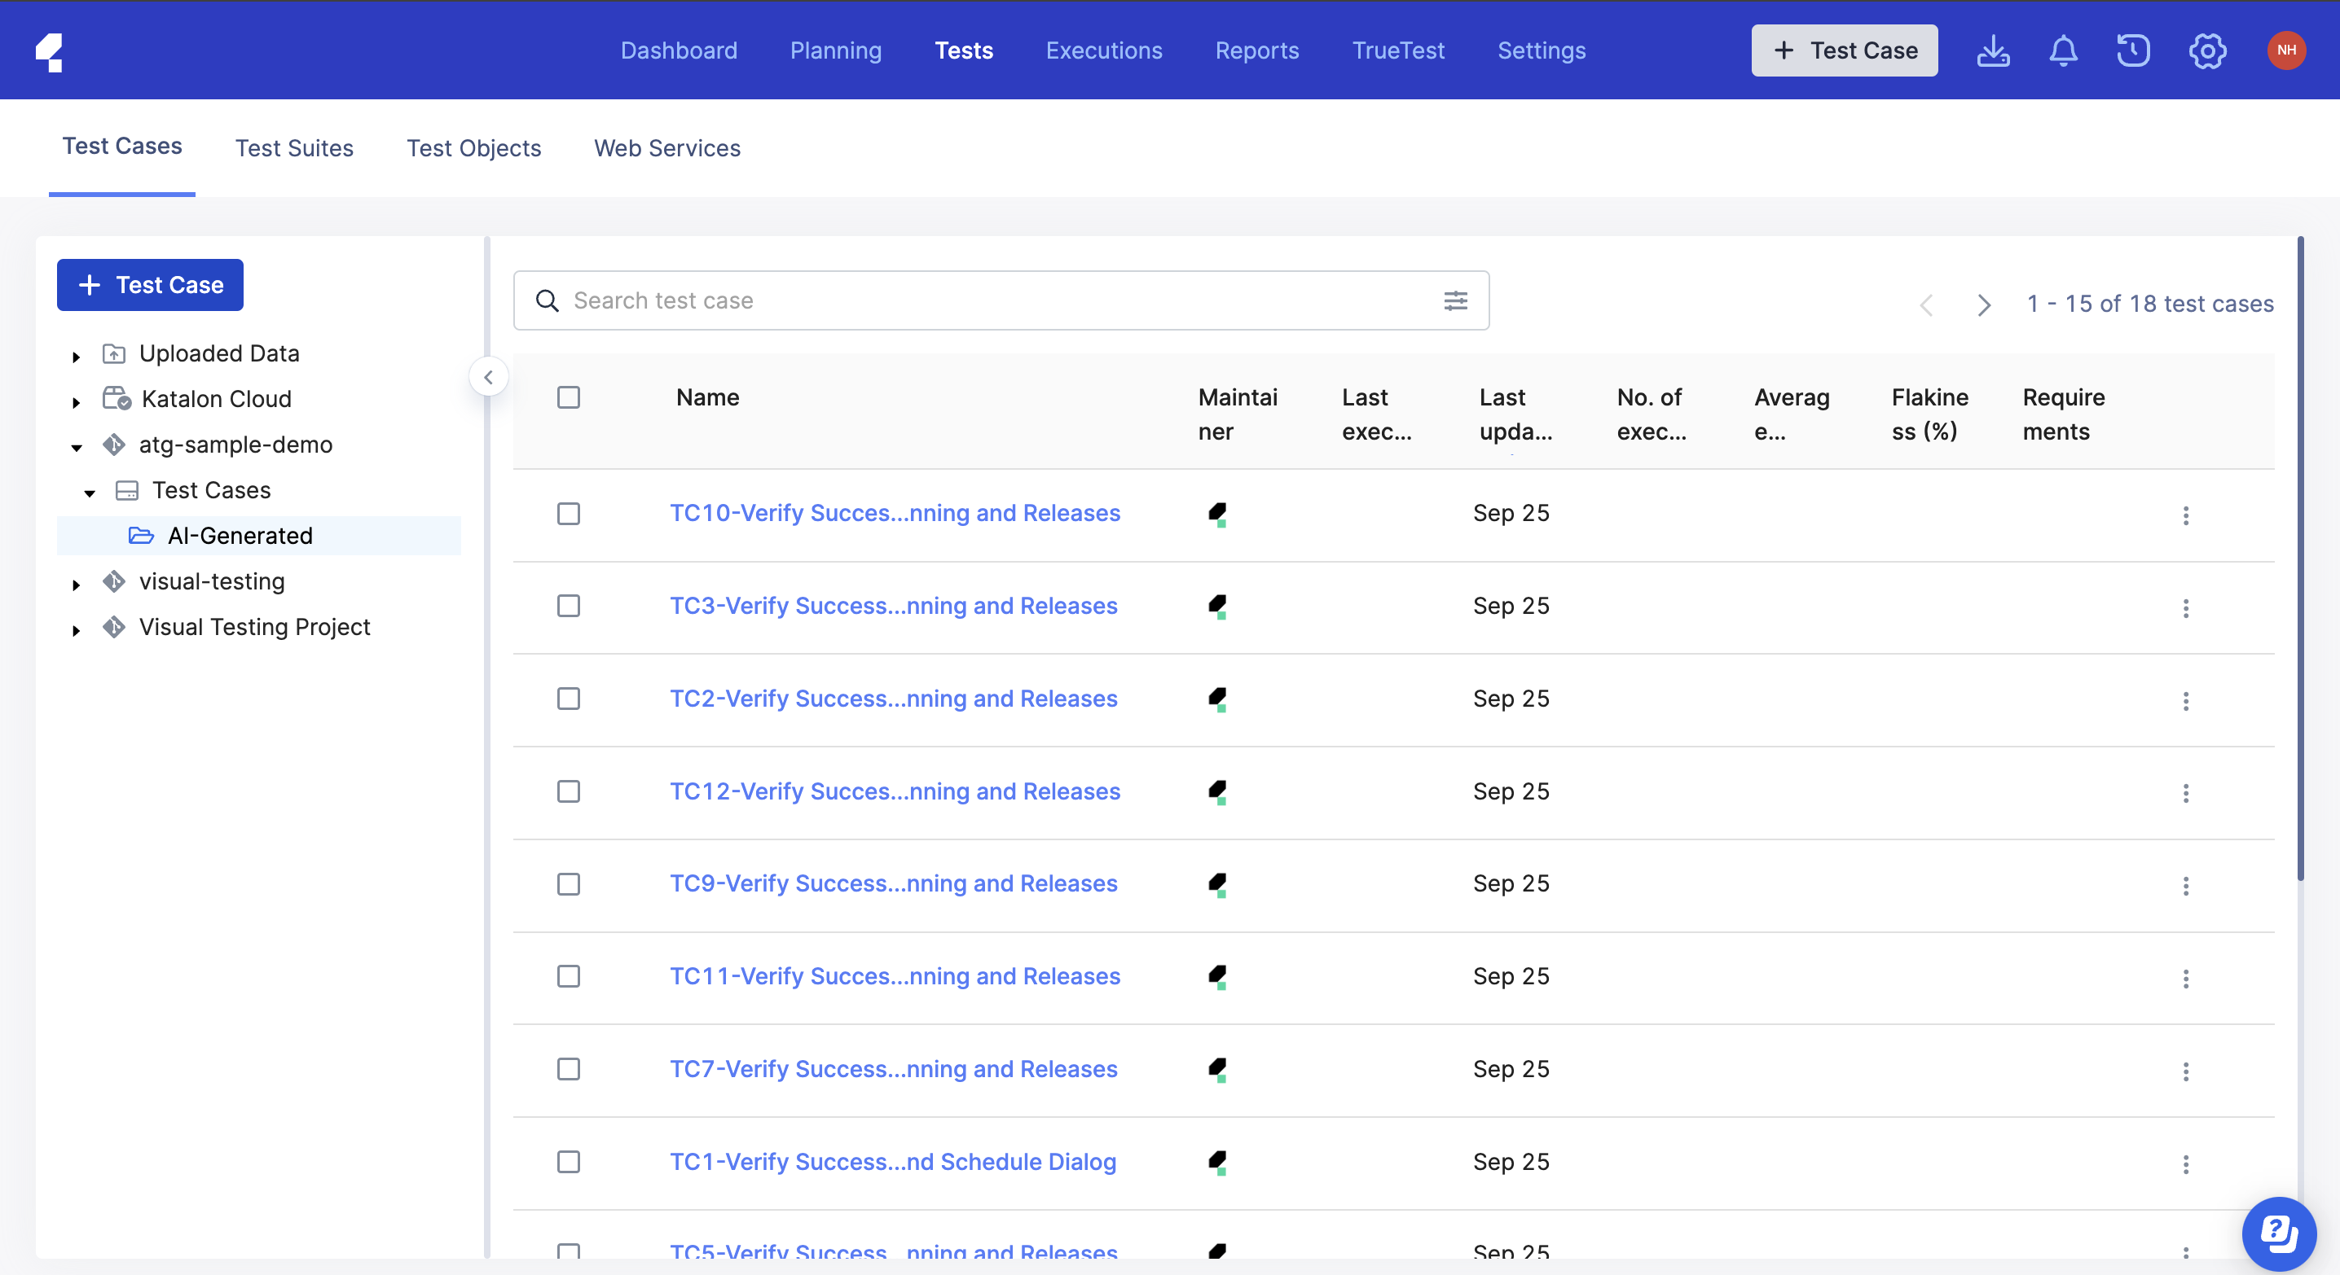
Task: Open test case TC1-Verify Success...nd Schedule Dialog
Action: [x=892, y=1162]
